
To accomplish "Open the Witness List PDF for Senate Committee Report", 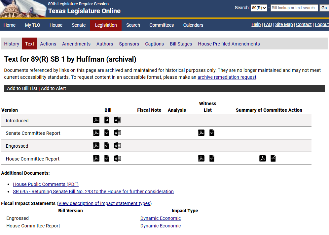I will (201, 132).
